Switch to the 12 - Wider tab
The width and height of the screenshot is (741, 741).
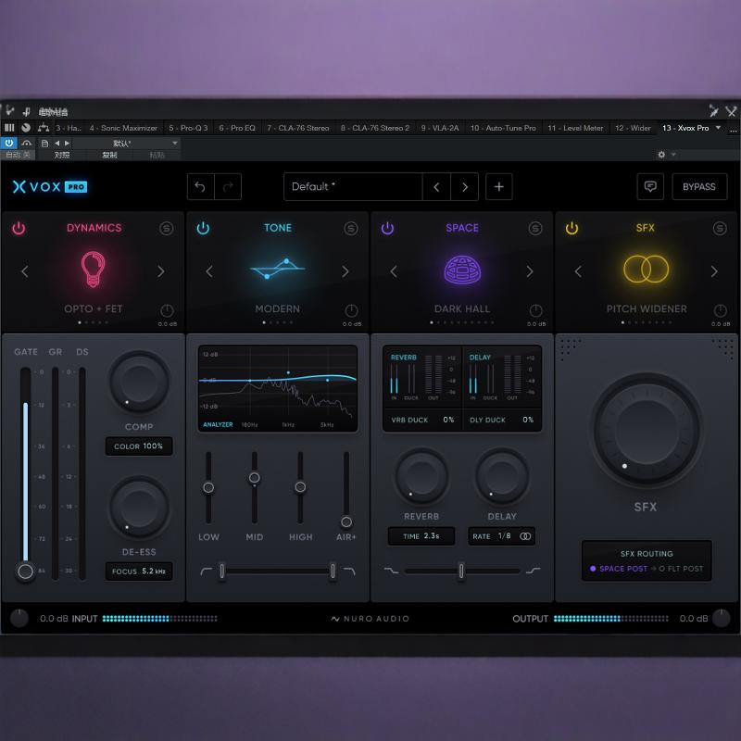[x=633, y=128]
